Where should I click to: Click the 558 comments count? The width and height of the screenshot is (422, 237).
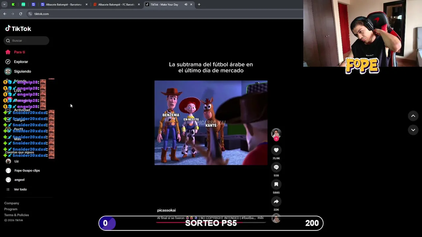click(x=276, y=175)
